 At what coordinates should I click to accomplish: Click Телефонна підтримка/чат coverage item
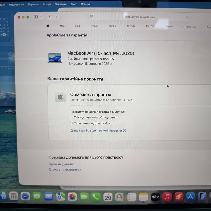(91, 123)
